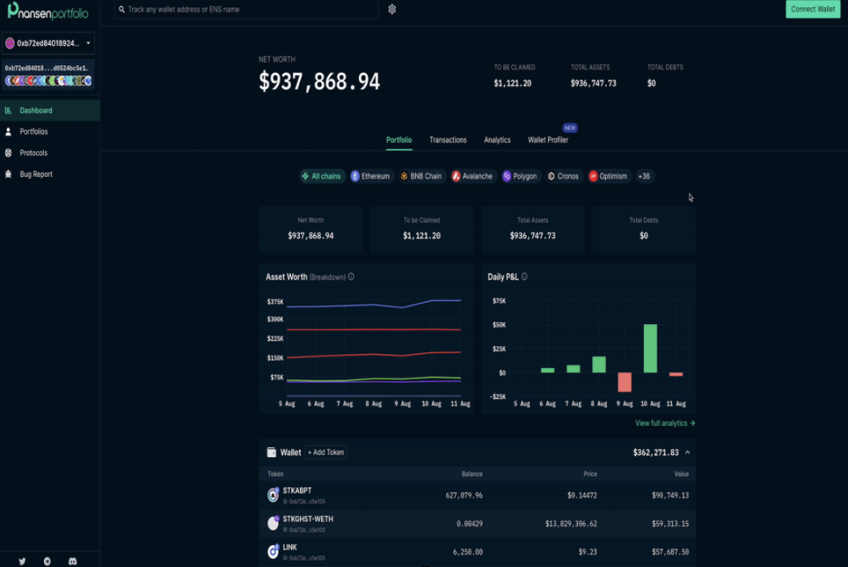The width and height of the screenshot is (848, 567).
Task: Toggle the Ethereum chain filter
Action: [371, 175]
